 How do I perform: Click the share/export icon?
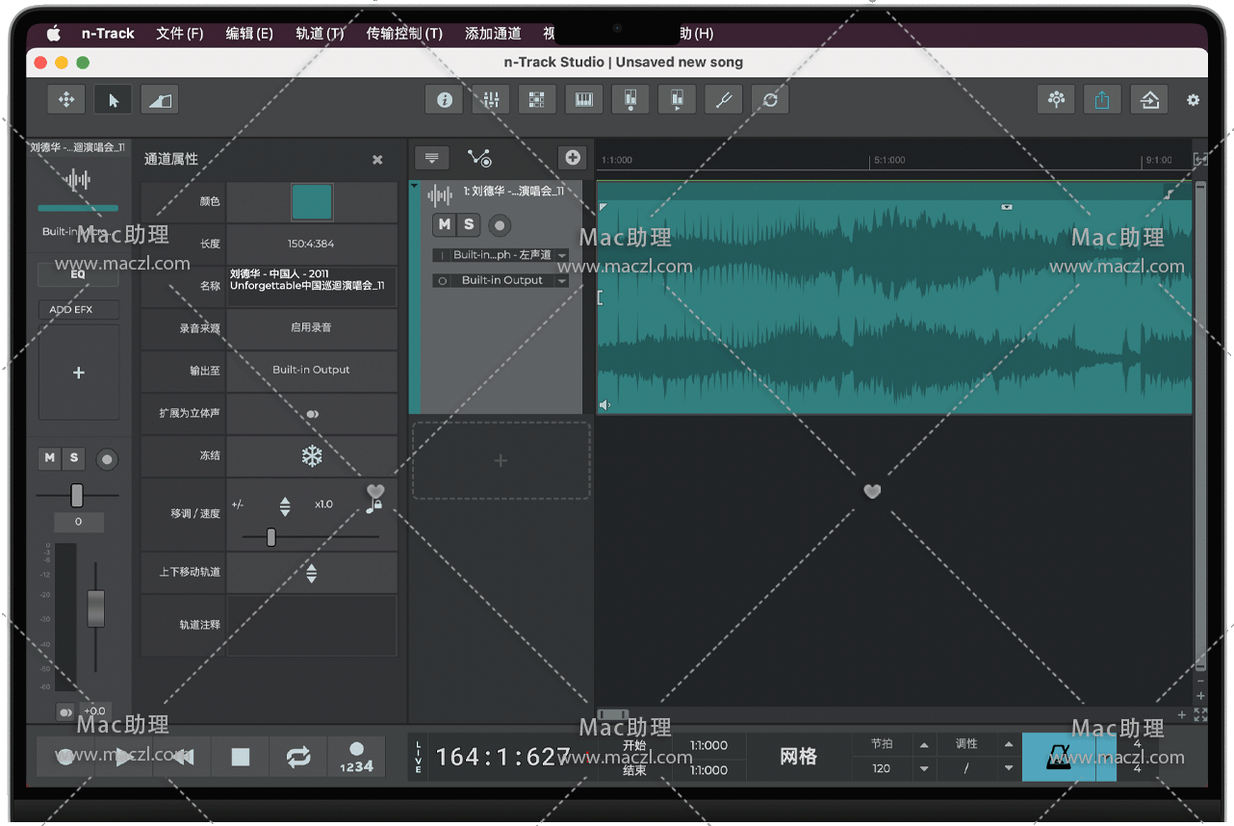coord(1102,99)
